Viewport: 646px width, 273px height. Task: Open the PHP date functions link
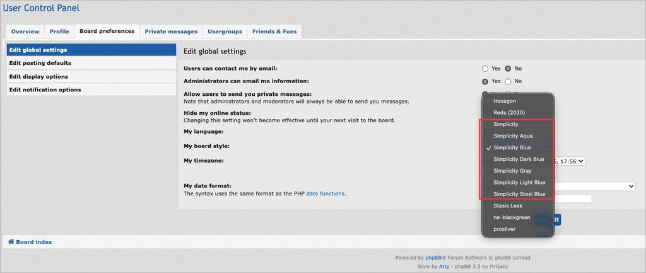(325, 194)
